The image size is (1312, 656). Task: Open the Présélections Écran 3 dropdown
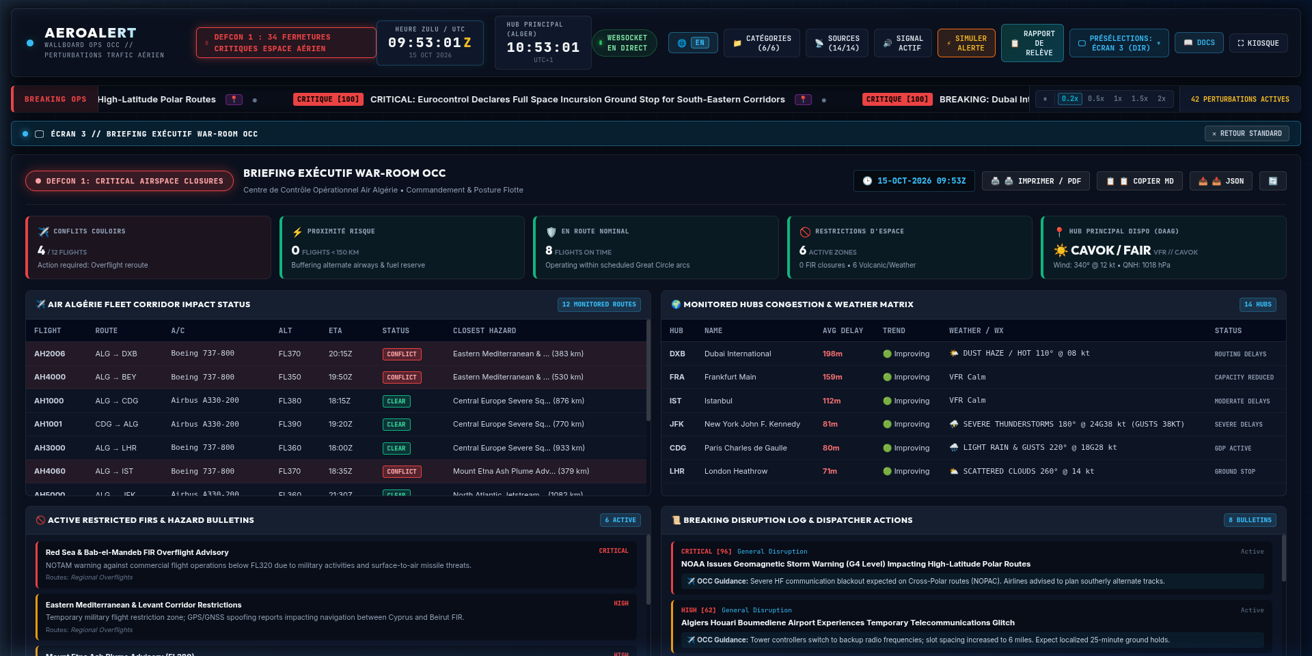pyautogui.click(x=1119, y=43)
